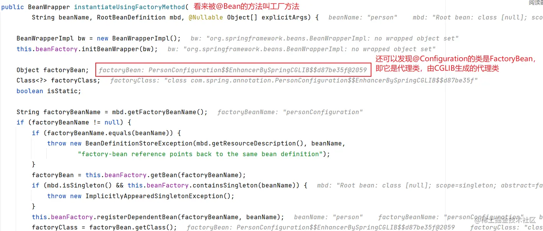Click the red @Bean factory method annotation text
The image size is (543, 231).
click(246, 6)
